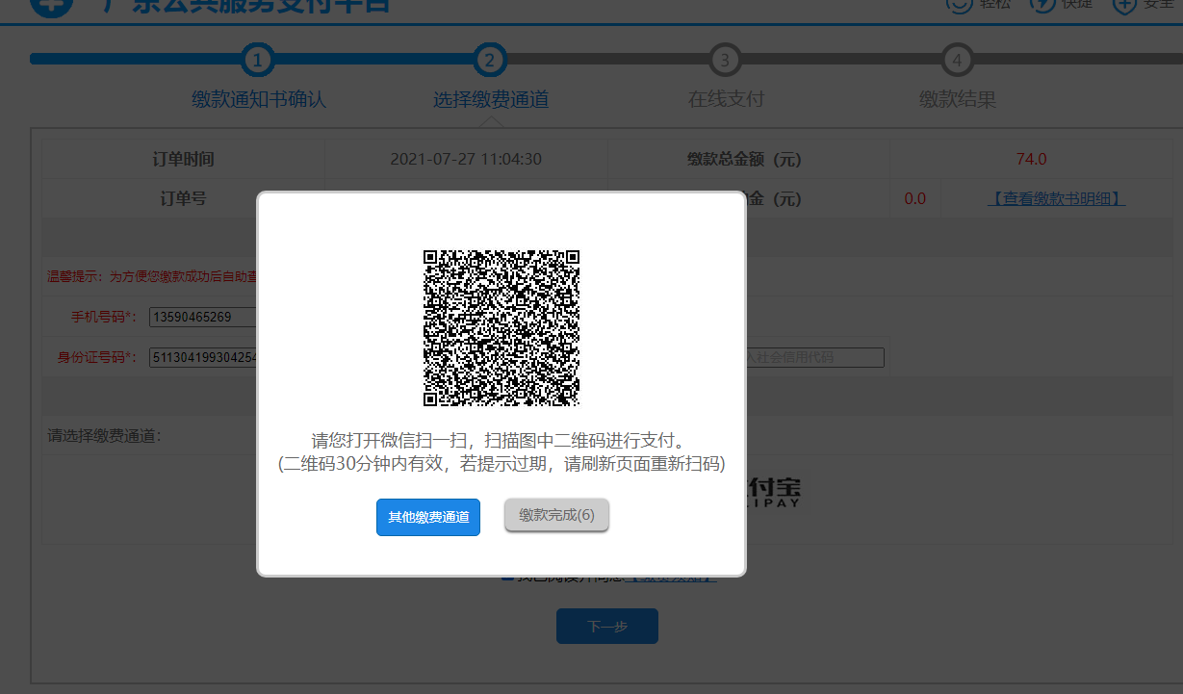Click the 快捷 icon in header
1183x694 pixels.
coord(1042,5)
